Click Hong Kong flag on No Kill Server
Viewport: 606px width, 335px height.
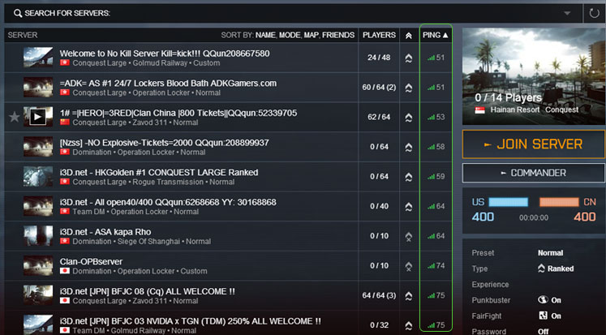pyautogui.click(x=65, y=62)
